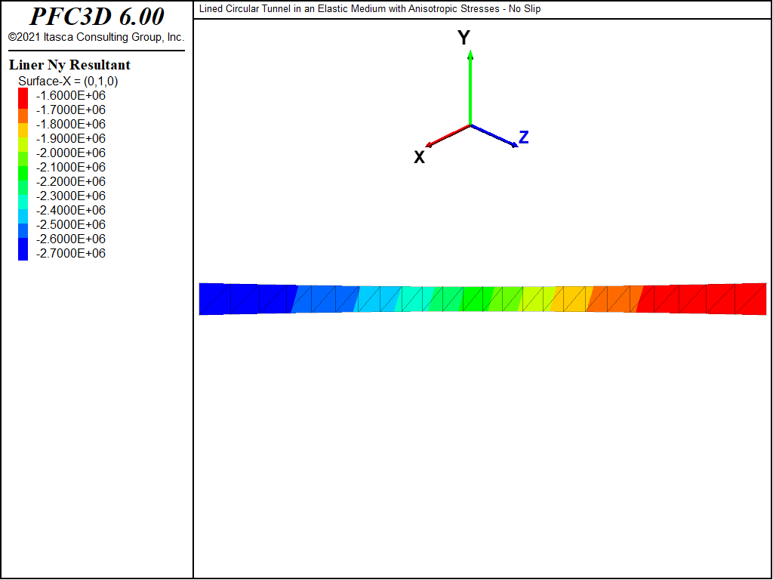Click the Surface-X = (0,1,0) label
773x580 pixels.
coord(68,82)
